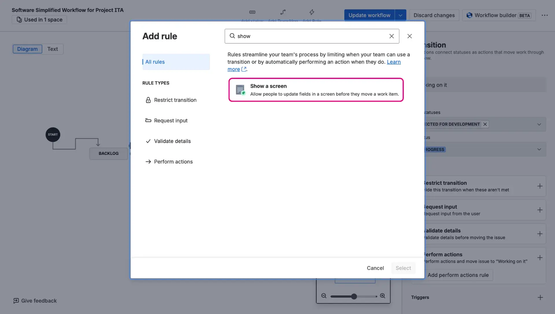Click the Validate details checkmark icon

(148, 141)
